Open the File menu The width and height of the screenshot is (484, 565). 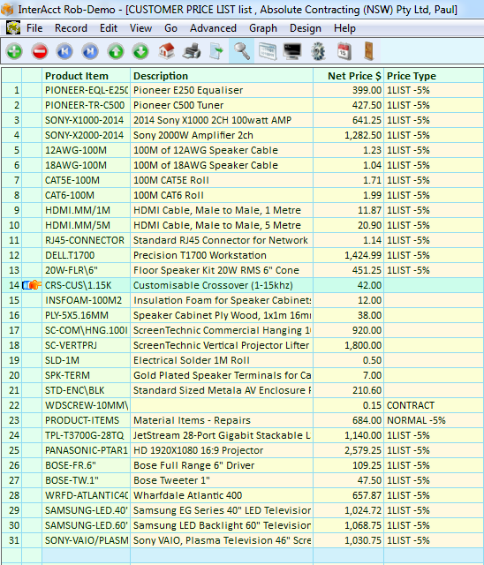[x=34, y=28]
